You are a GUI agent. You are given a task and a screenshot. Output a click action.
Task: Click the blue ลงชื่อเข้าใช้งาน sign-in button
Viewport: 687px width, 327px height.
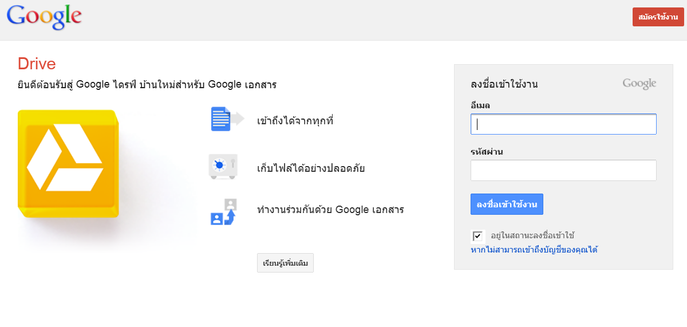pyautogui.click(x=507, y=204)
